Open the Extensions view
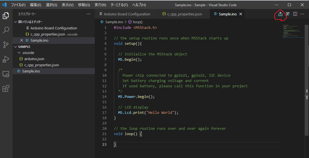This screenshot has width=309, height=158. [6, 88]
